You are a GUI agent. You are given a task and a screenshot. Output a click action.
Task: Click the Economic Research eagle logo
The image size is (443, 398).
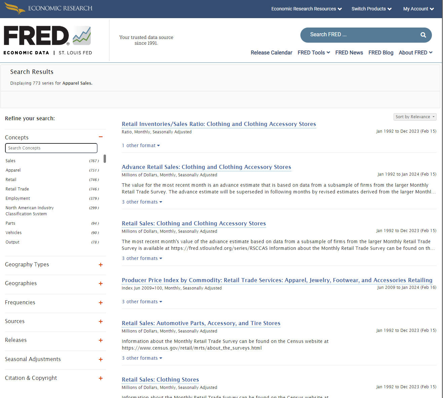[x=15, y=8]
